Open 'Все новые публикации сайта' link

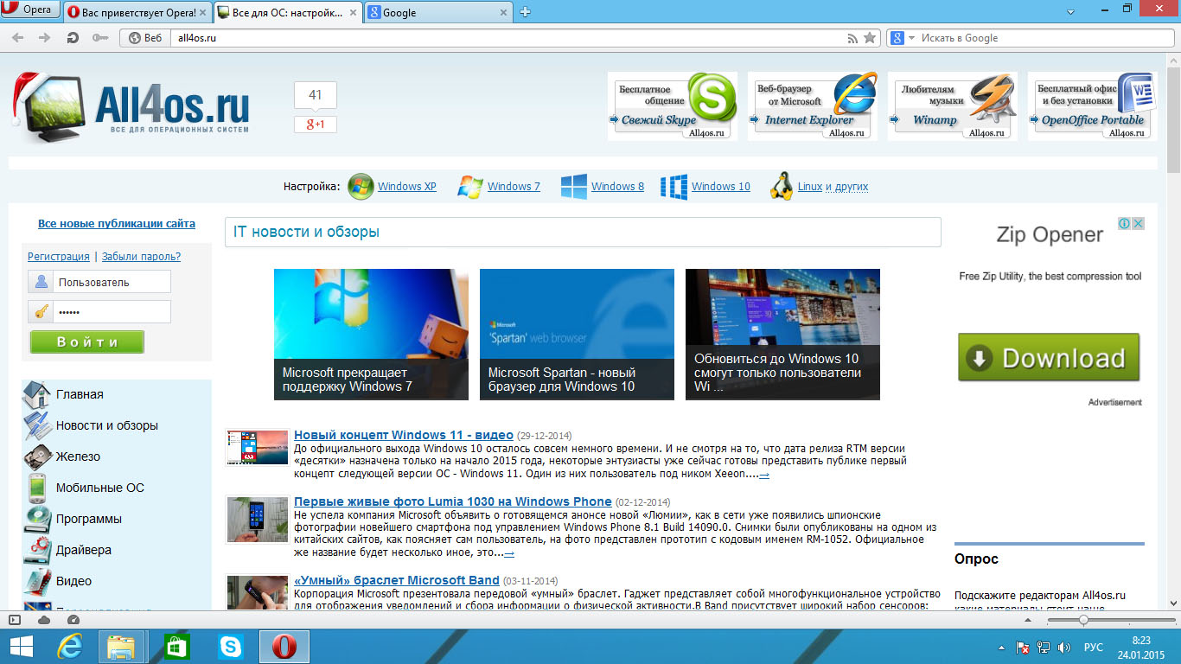[117, 224]
